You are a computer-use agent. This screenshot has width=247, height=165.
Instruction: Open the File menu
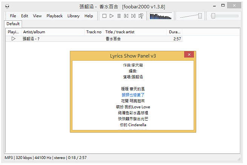[13, 16]
